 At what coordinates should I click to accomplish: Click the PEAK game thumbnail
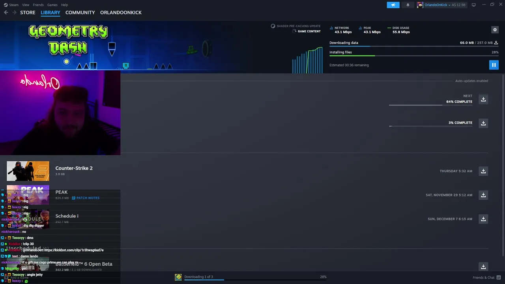tap(28, 195)
